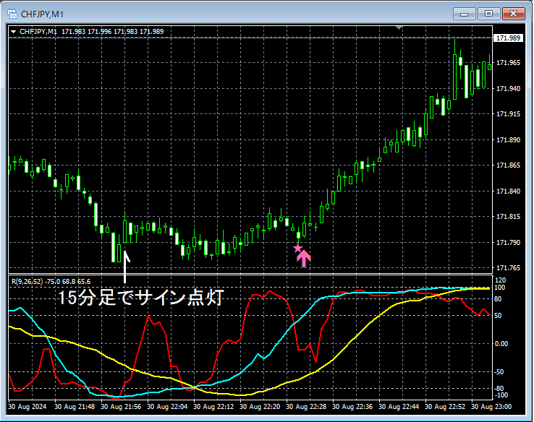Click the 171.815 price scale value
The height and width of the screenshot is (422, 534).
pyautogui.click(x=508, y=217)
